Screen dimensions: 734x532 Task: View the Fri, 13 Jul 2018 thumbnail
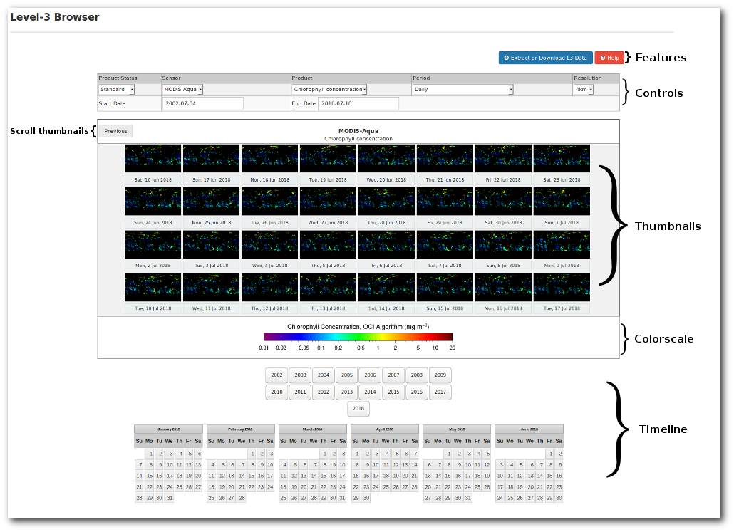tap(328, 288)
